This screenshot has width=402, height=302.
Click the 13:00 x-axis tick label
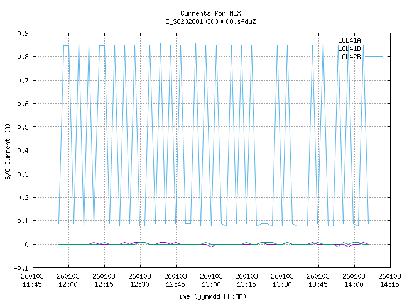(x=211, y=280)
